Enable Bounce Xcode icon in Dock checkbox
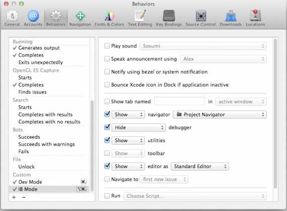Screen dimensions: 287x211 [107, 85]
